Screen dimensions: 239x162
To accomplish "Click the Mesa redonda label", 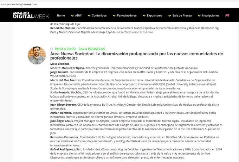I will [60, 64].
